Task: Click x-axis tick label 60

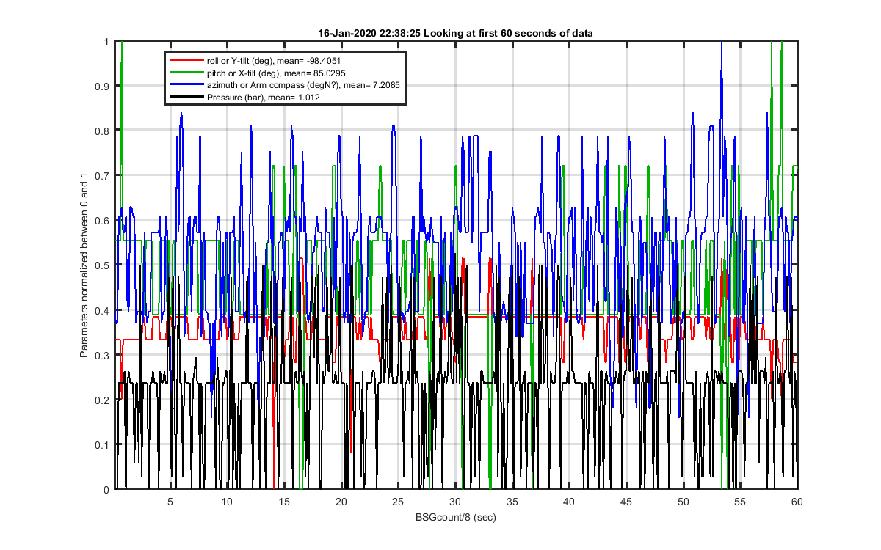Action: click(797, 501)
